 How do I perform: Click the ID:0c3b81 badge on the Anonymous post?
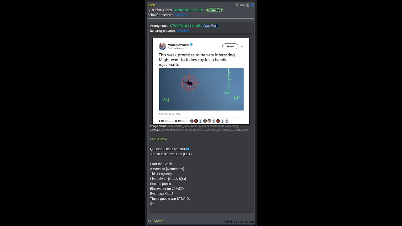[210, 26]
